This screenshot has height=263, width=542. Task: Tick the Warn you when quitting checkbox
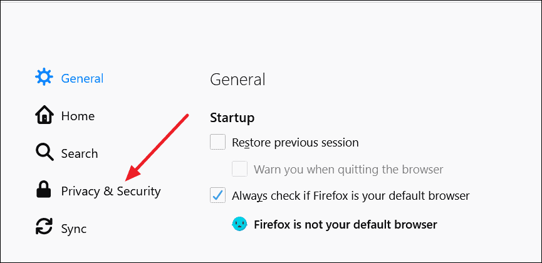[239, 168]
